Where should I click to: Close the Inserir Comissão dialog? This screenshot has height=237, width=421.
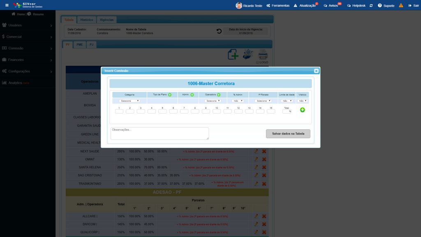point(316,71)
